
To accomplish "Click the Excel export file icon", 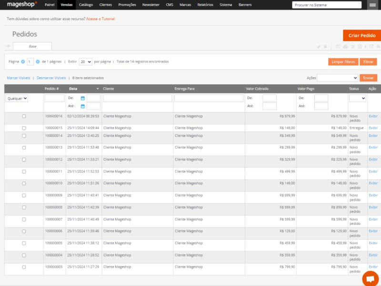I will [x=360, y=46].
